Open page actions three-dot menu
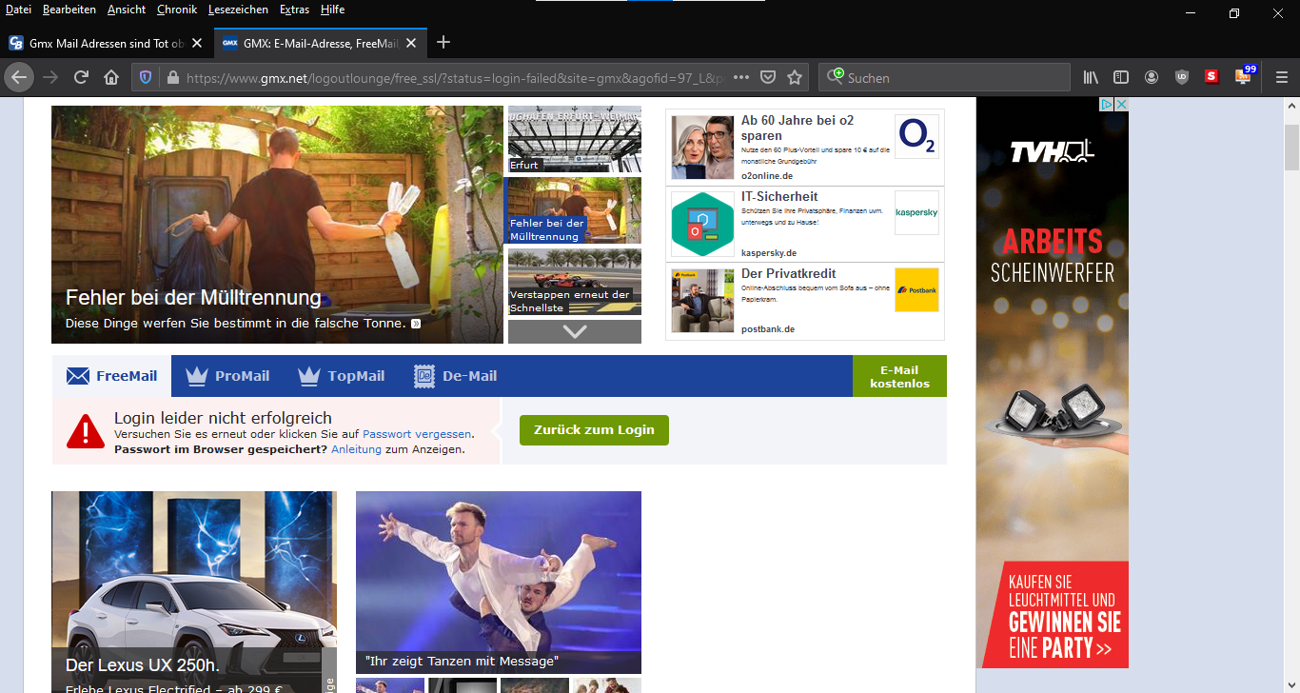The image size is (1300, 693). pyautogui.click(x=741, y=77)
